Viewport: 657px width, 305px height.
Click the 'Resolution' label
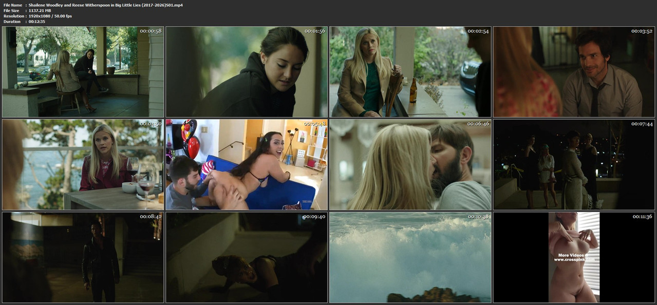[x=13, y=16]
